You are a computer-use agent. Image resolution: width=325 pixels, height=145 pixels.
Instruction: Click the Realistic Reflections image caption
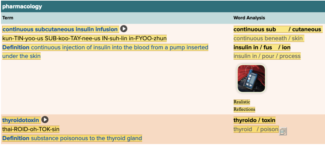[x=244, y=106]
